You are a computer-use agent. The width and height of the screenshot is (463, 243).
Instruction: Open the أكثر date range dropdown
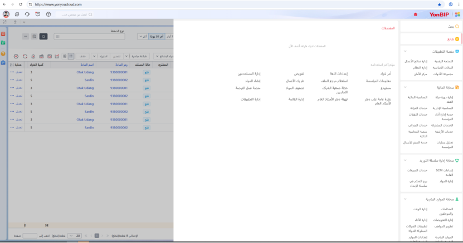tap(143, 37)
